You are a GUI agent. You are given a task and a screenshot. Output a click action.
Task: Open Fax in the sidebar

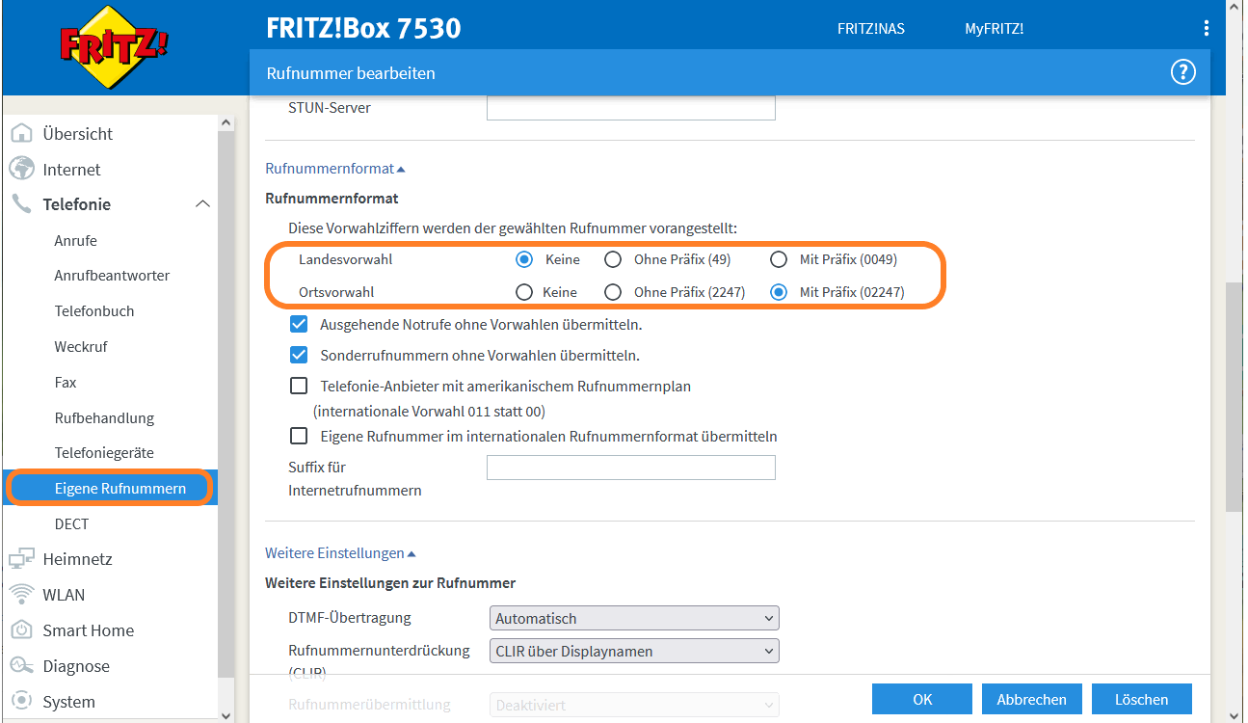(66, 382)
